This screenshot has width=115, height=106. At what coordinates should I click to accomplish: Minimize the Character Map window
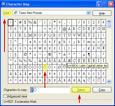click(x=99, y=4)
